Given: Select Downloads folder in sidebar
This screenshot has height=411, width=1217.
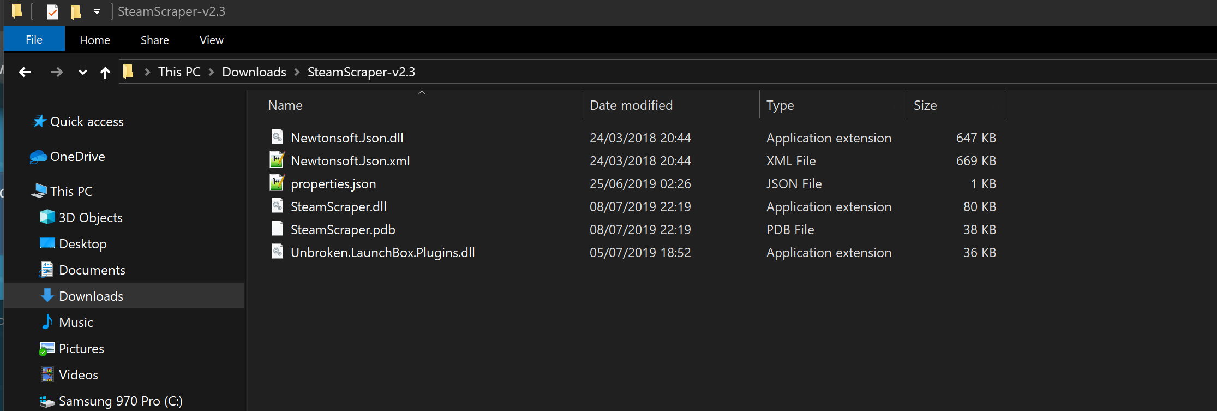Looking at the screenshot, I should tap(91, 296).
